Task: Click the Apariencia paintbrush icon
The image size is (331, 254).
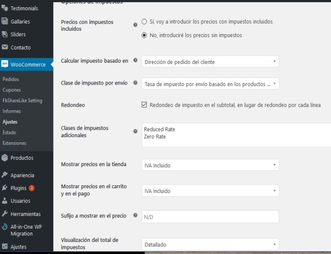Action: (x=5, y=175)
